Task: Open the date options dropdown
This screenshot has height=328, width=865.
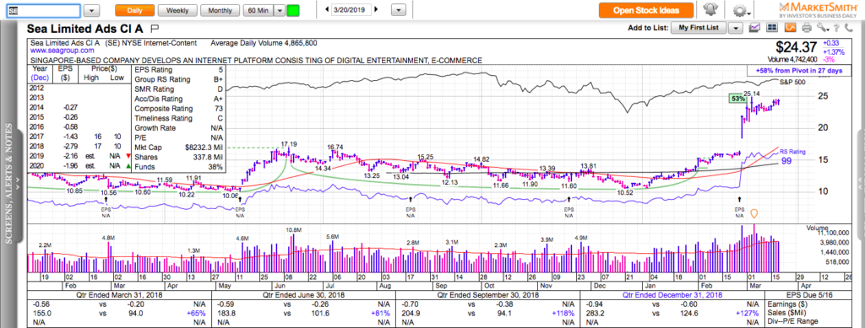Action: point(400,10)
